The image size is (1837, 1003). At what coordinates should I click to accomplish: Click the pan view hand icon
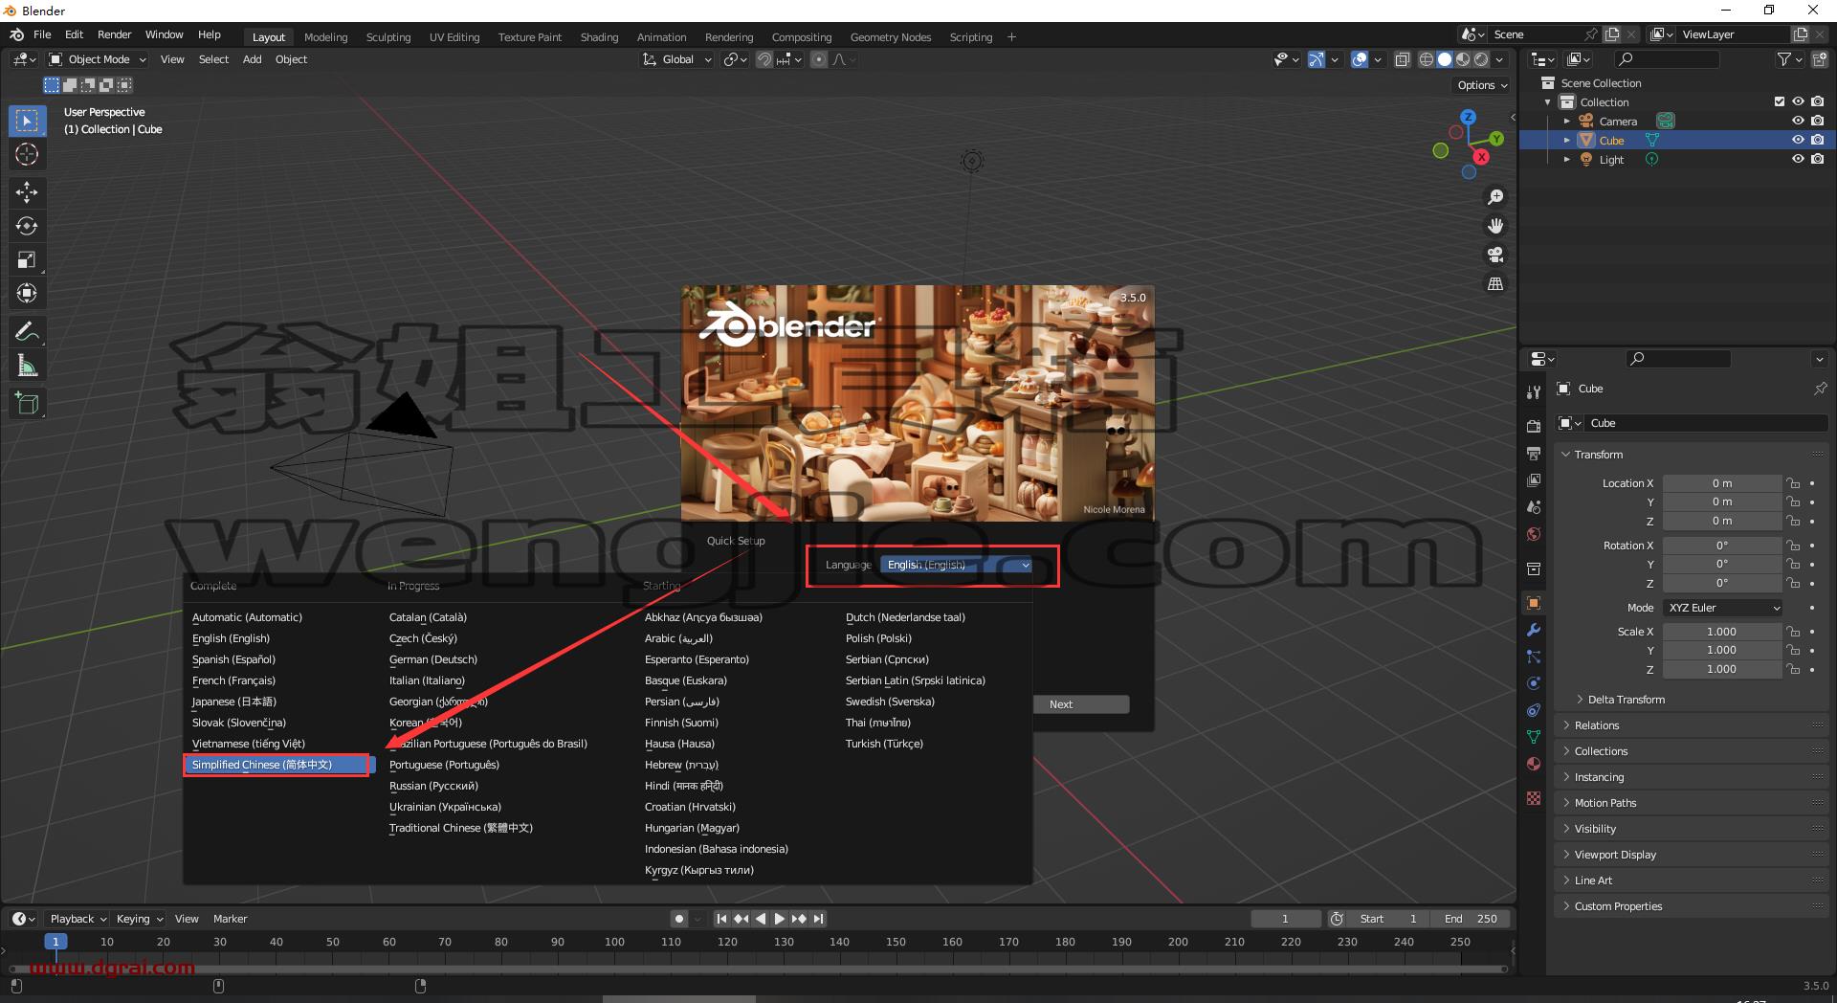[x=1495, y=226]
